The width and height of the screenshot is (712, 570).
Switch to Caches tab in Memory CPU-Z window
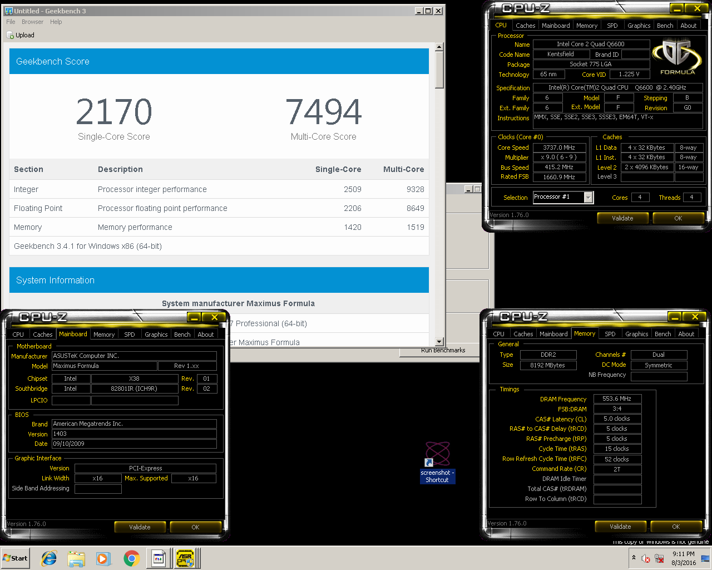click(523, 334)
